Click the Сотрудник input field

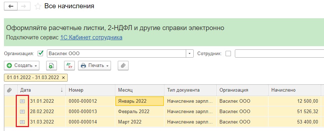coord(279,54)
